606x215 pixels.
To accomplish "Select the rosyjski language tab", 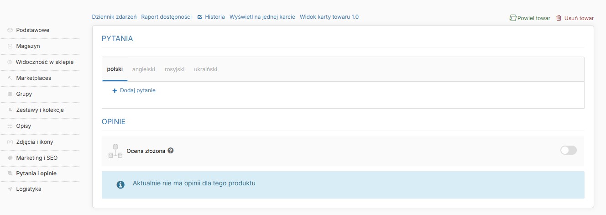I will click(x=174, y=69).
